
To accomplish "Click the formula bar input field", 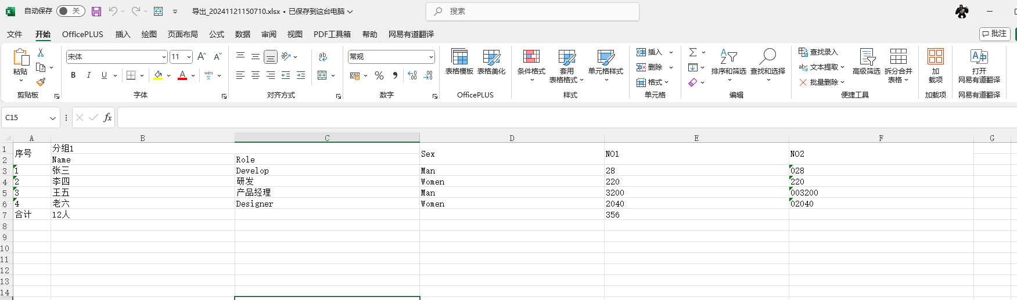I will point(523,118).
